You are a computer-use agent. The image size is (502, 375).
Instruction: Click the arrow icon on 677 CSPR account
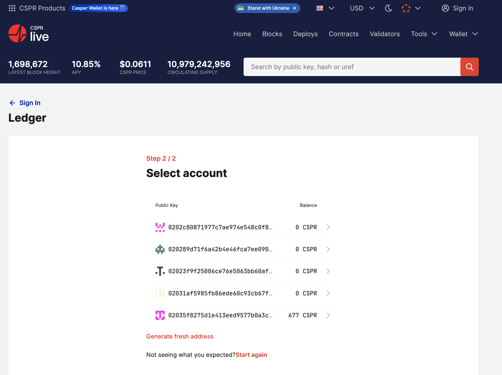click(x=328, y=315)
